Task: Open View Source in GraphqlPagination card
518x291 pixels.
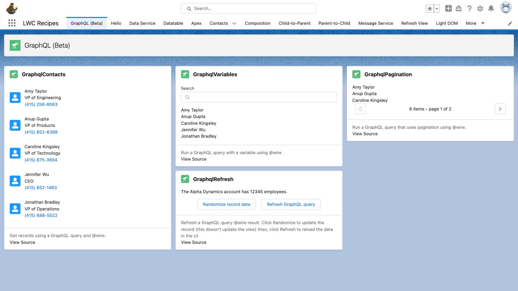Action: coord(365,134)
